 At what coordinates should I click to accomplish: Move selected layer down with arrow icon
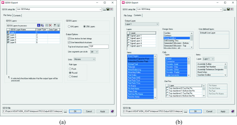(58, 25)
